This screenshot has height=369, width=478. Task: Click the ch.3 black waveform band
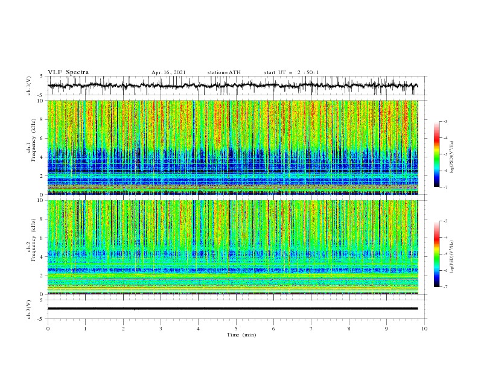click(x=232, y=309)
